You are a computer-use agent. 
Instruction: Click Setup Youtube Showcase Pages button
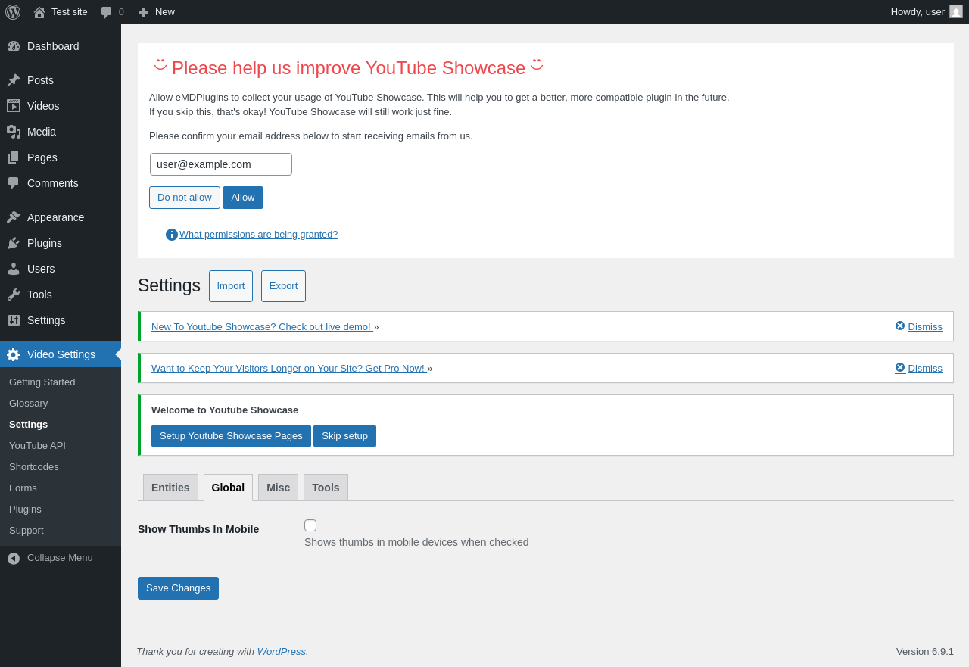(231, 436)
